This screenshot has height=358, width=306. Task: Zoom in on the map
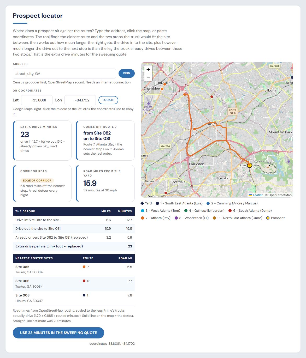point(148,69)
